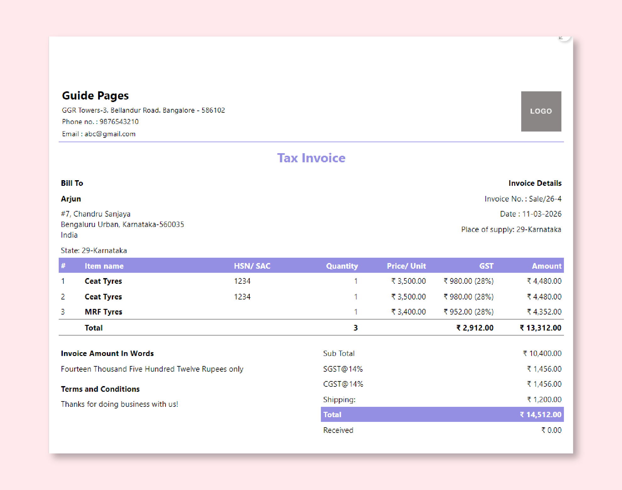Image resolution: width=622 pixels, height=490 pixels.
Task: Select the first Ceat Tyres row
Action: point(103,281)
